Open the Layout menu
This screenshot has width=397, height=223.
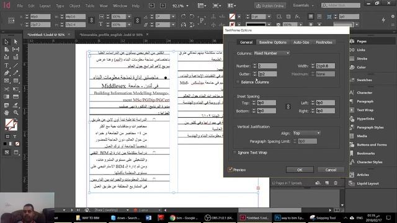[45, 6]
